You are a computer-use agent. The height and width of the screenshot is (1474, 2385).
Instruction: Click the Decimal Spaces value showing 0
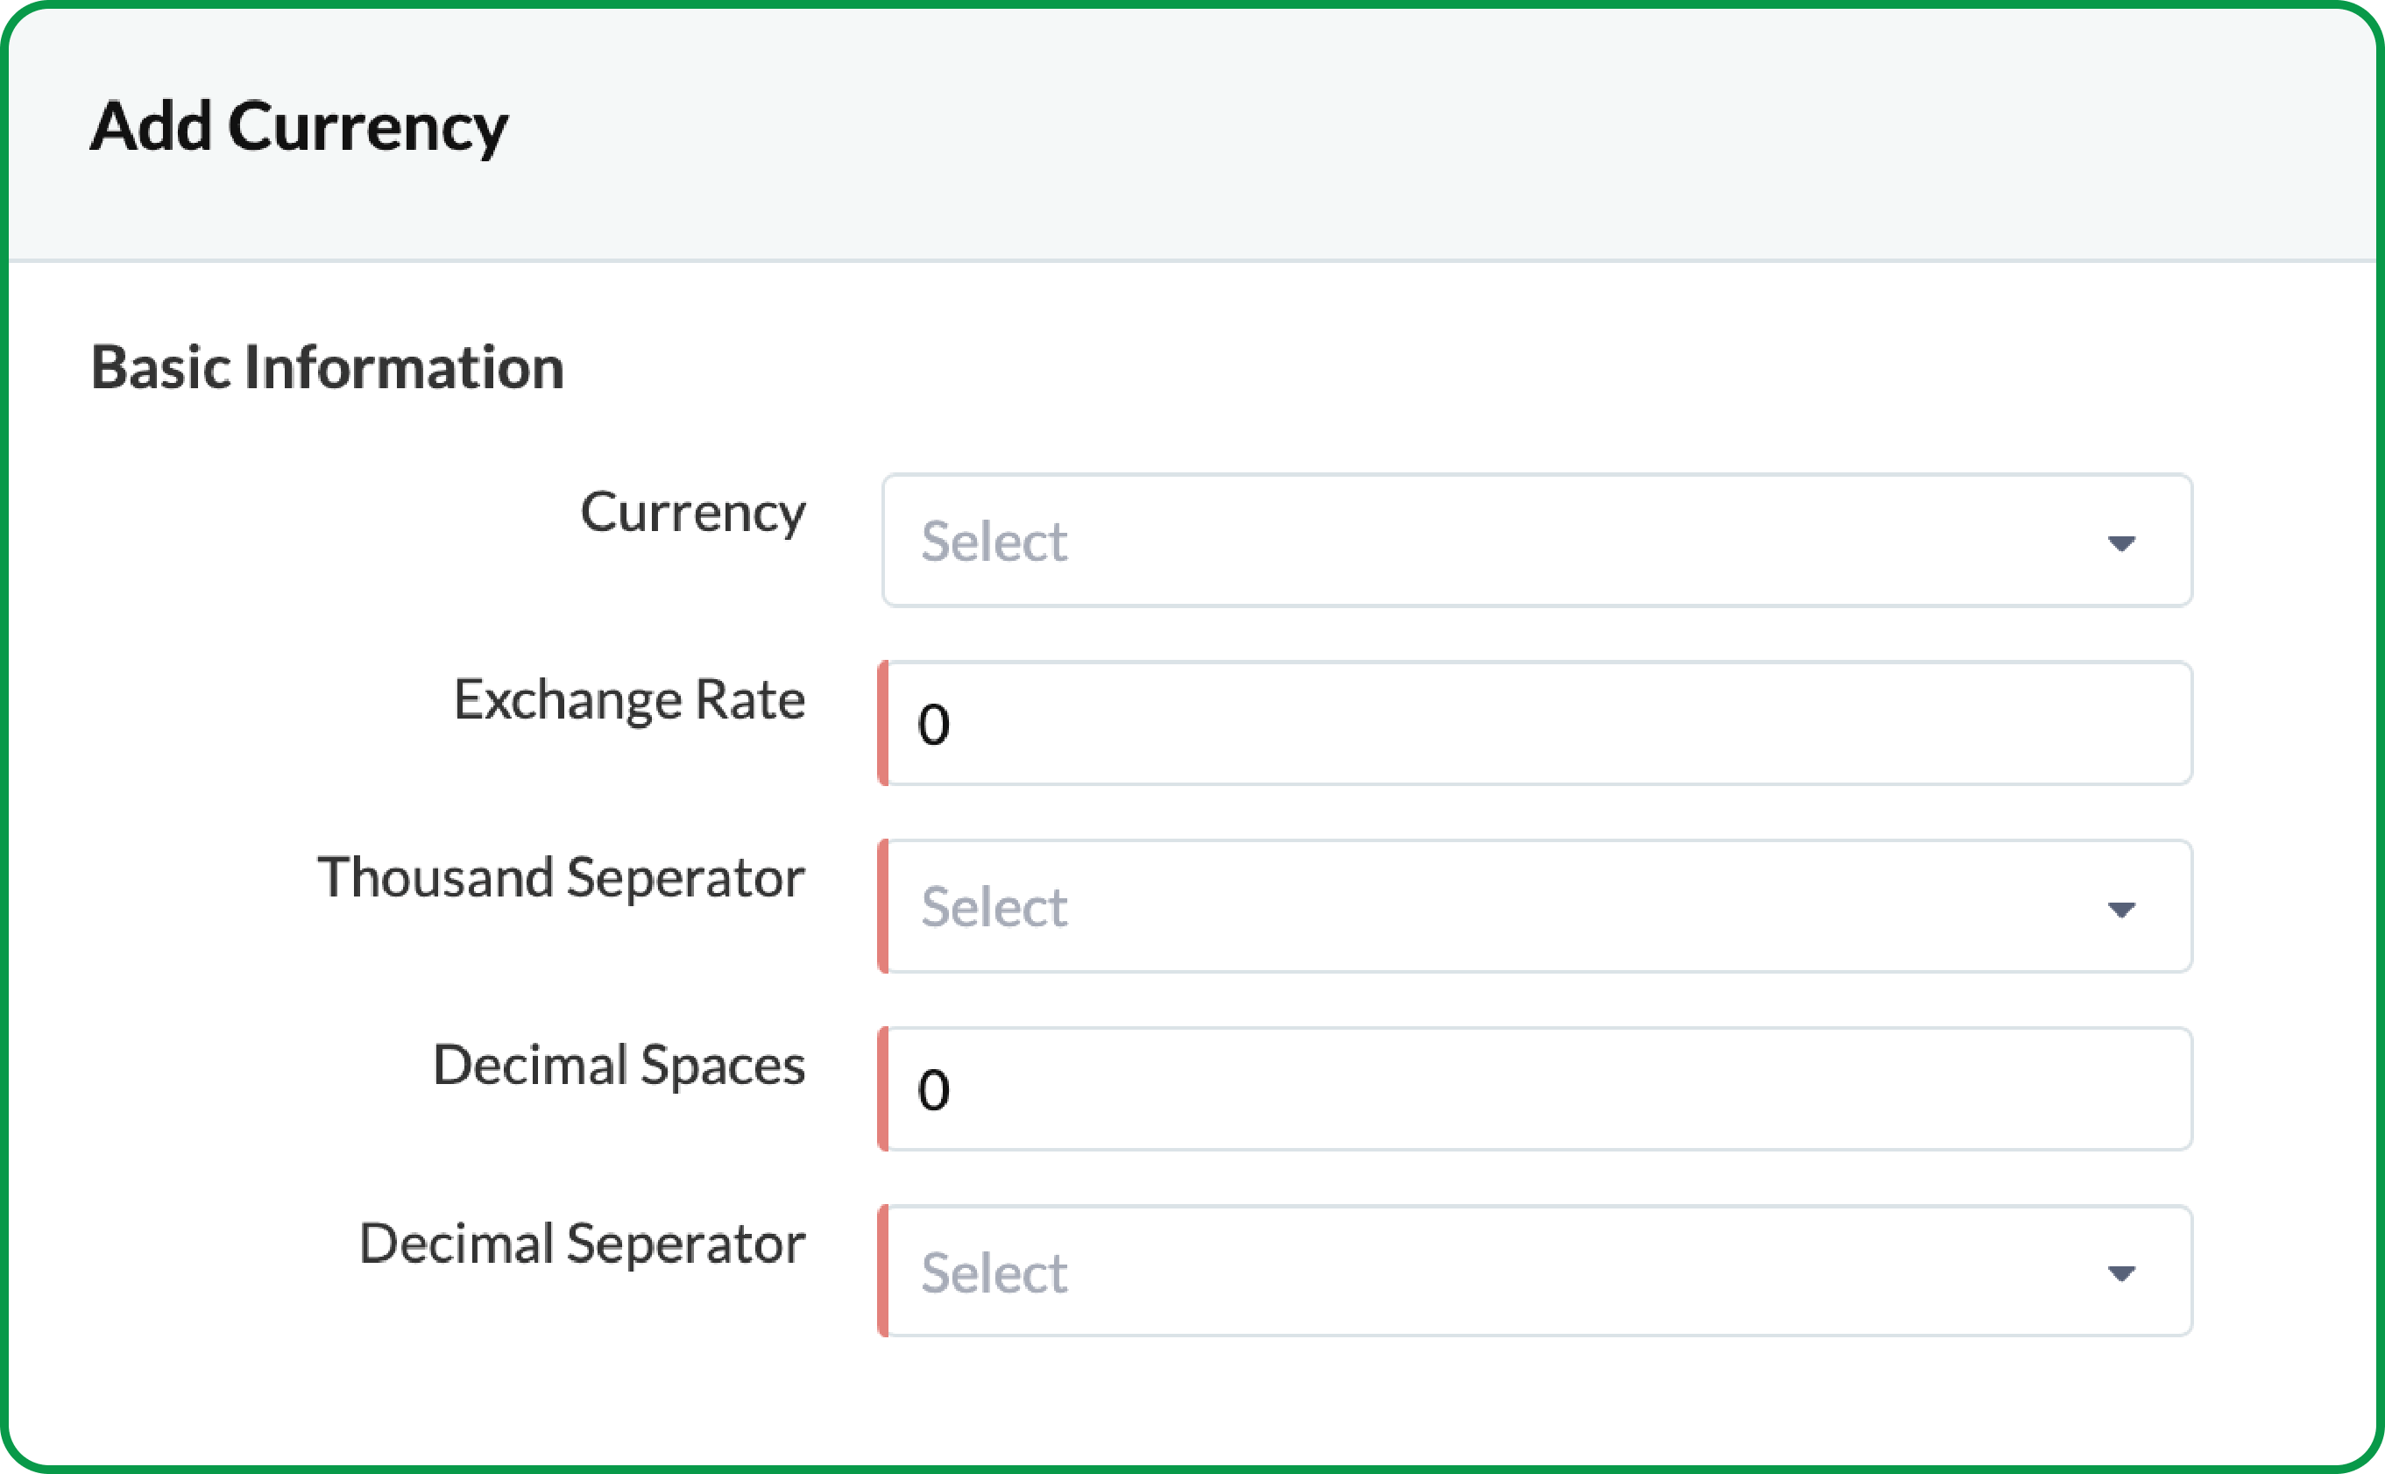pos(937,1089)
